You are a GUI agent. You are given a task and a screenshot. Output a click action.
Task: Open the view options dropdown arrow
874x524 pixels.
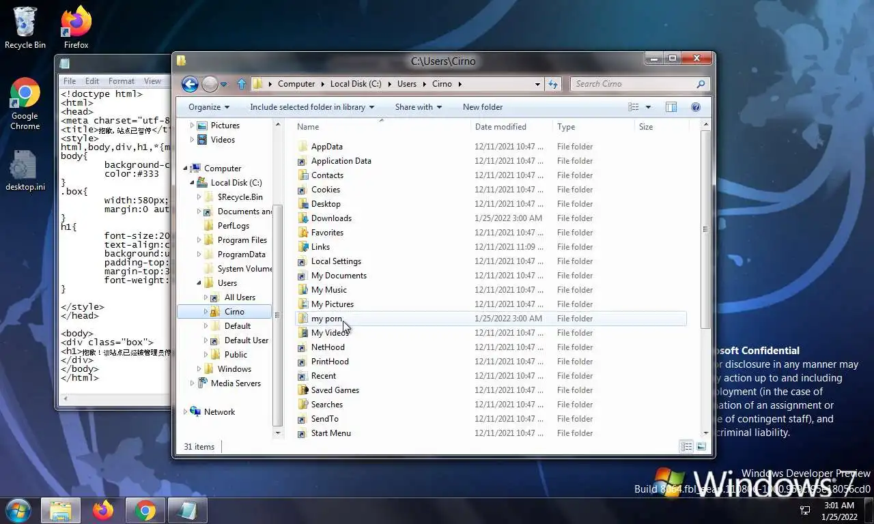648,107
